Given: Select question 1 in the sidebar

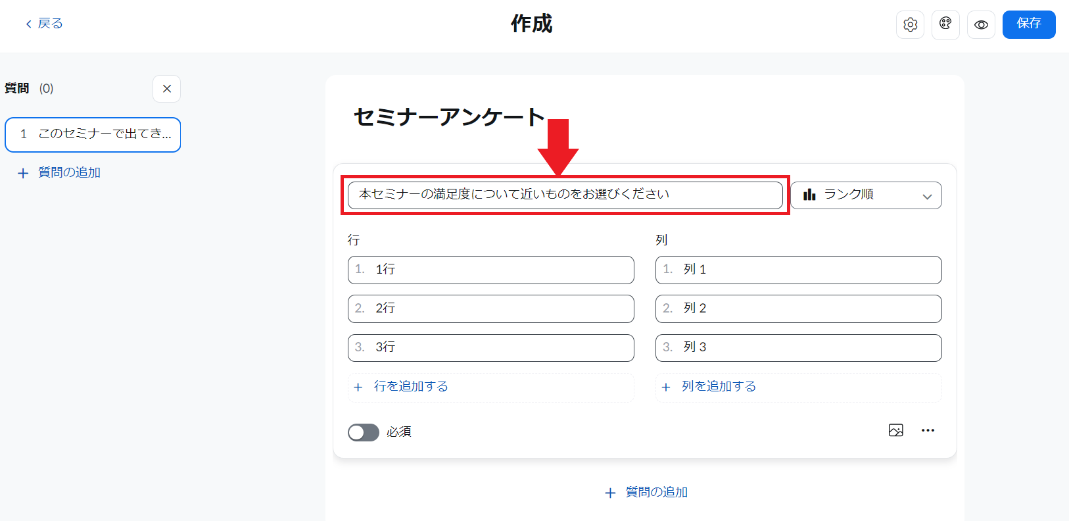Looking at the screenshot, I should pyautogui.click(x=93, y=135).
